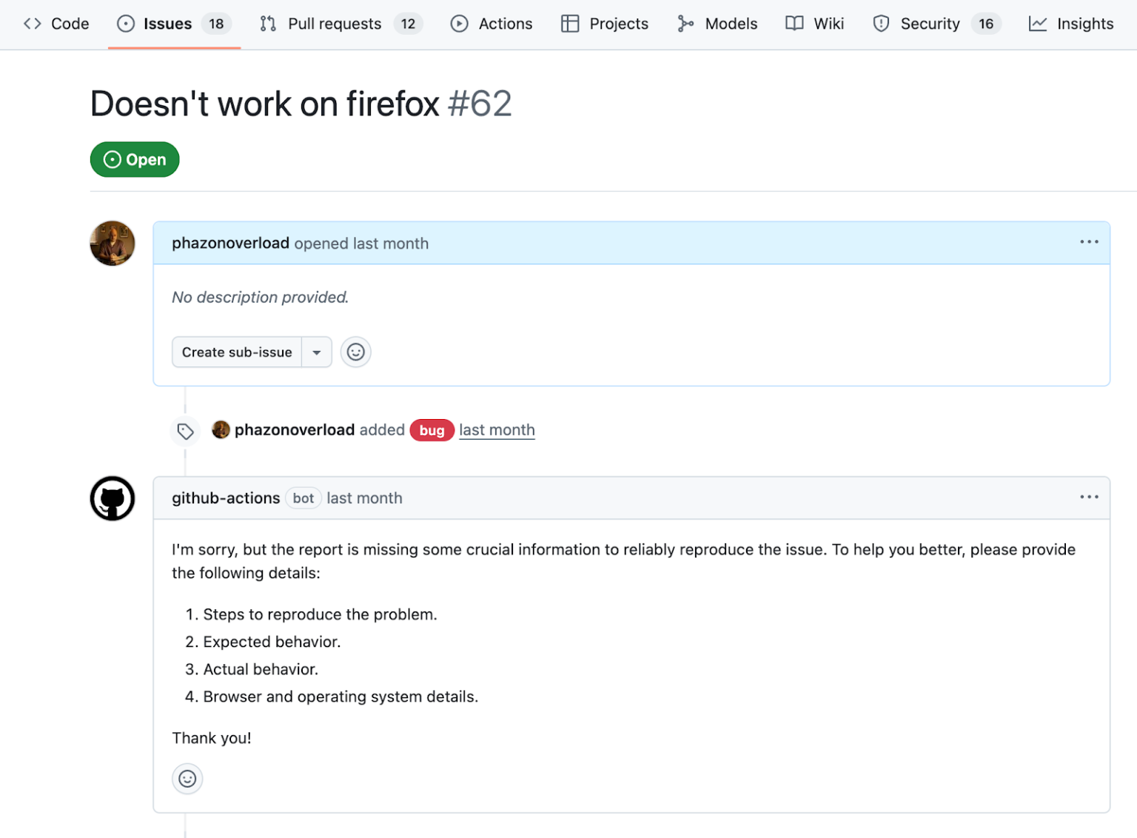Click the red bug label swatch
This screenshot has width=1137, height=838.
tap(432, 429)
